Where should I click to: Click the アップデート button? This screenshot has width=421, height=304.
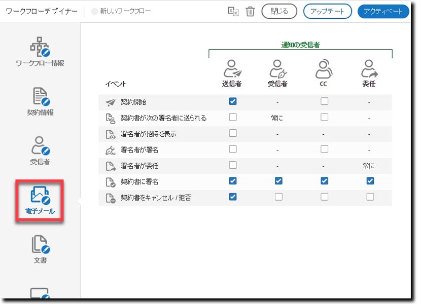[328, 11]
